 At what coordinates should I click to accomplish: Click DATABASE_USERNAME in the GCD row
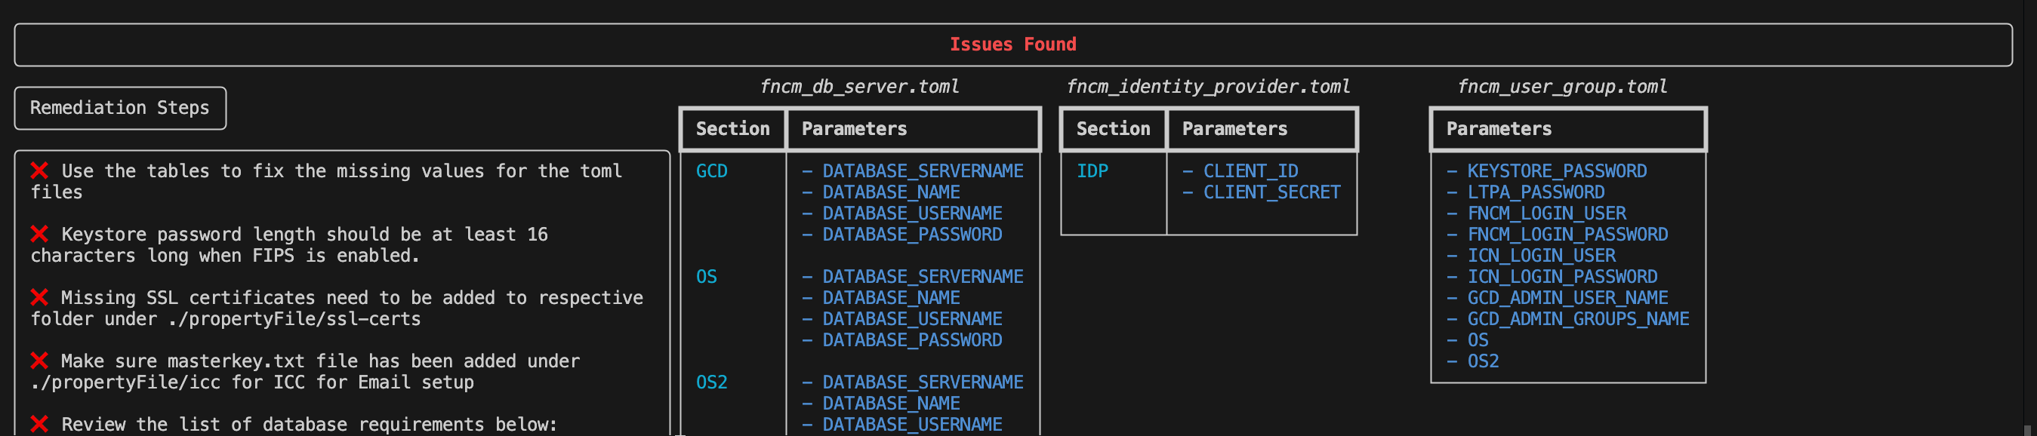(913, 213)
